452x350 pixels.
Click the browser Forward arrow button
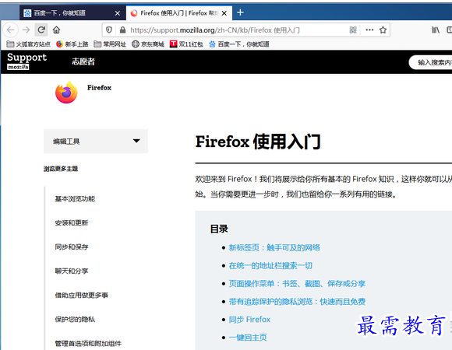(x=26, y=30)
